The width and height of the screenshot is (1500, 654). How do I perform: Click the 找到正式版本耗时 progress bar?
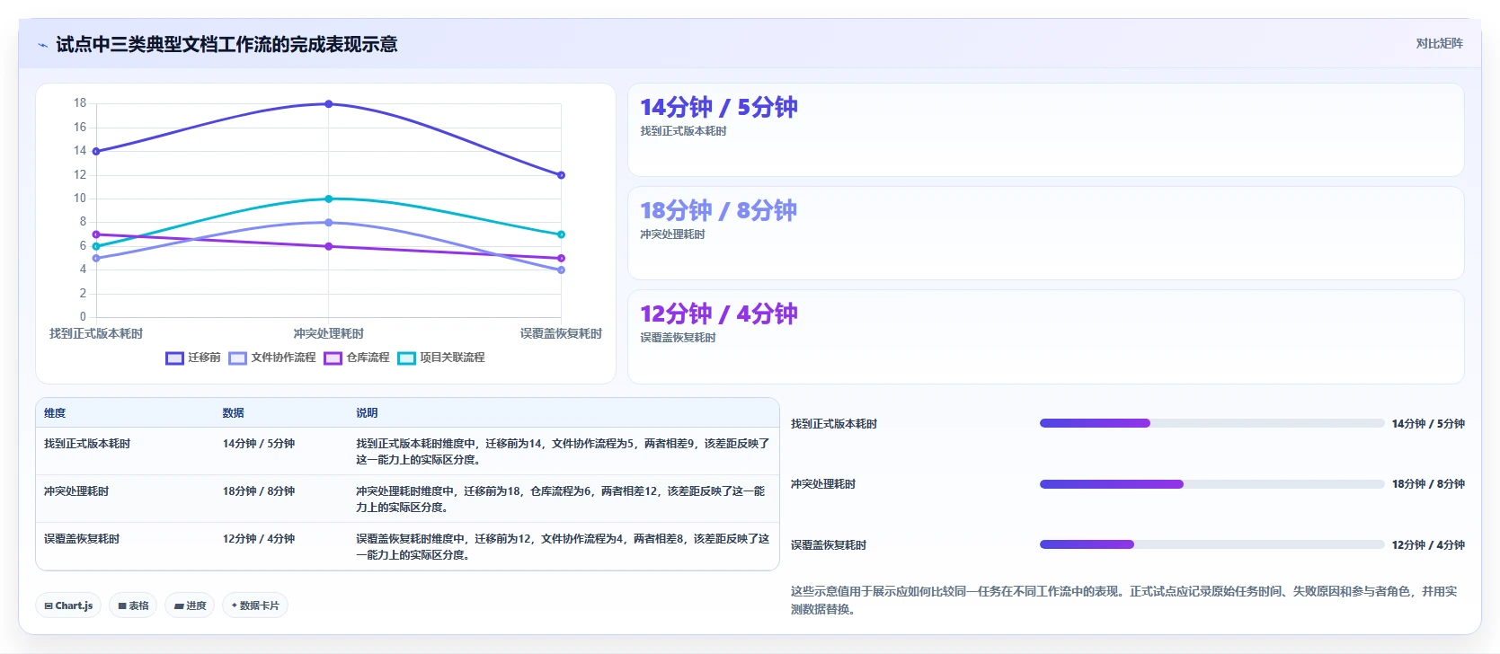tap(1212, 423)
